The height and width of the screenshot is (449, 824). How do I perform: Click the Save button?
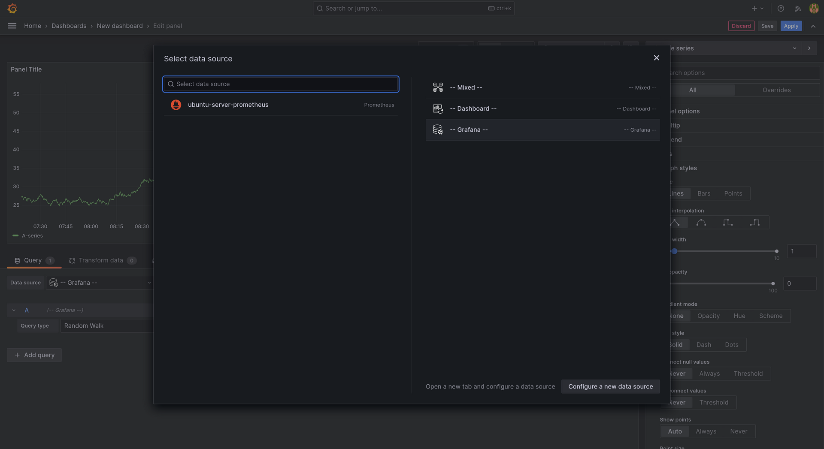(x=767, y=26)
